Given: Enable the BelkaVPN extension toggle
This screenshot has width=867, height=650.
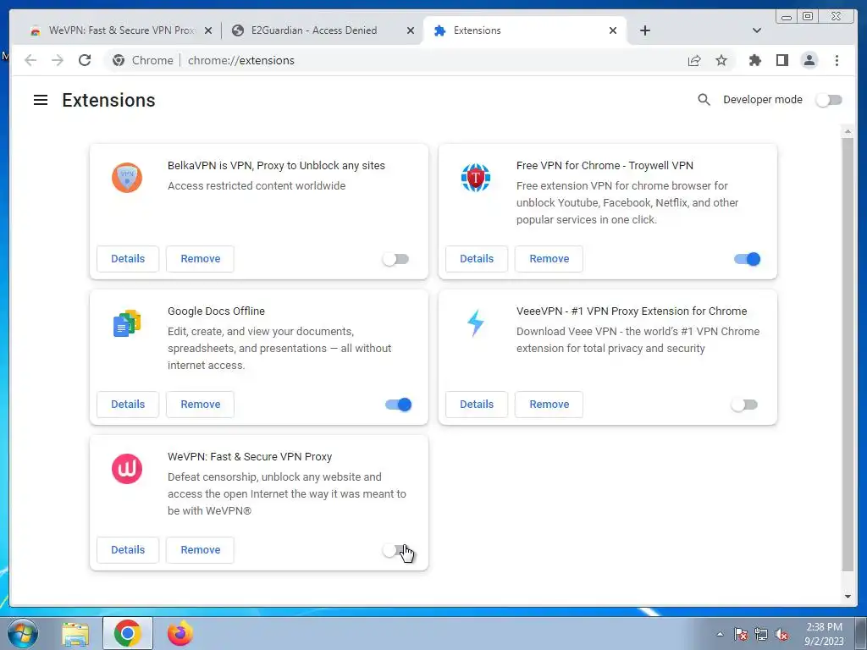Looking at the screenshot, I should pos(395,259).
